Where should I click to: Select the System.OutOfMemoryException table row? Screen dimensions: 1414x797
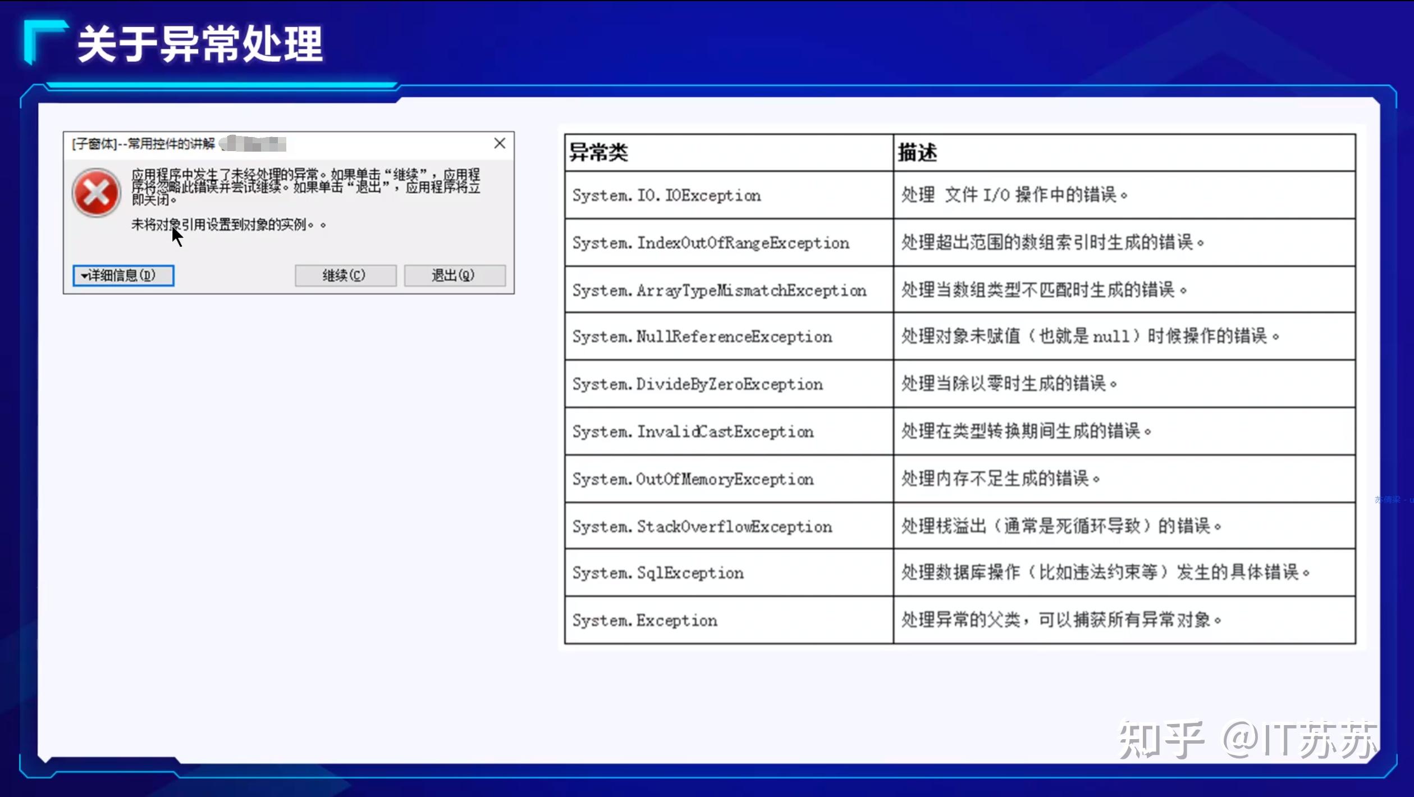(x=692, y=479)
